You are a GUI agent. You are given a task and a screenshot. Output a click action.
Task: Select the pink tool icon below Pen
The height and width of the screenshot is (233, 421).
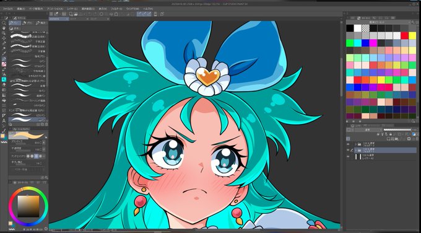pyautogui.click(x=4, y=64)
